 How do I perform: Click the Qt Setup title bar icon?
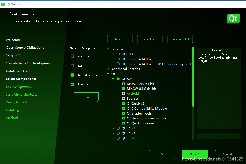click(x=3, y=4)
